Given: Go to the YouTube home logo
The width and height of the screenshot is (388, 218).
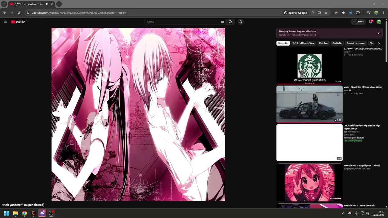Looking at the screenshot, I should (x=18, y=22).
